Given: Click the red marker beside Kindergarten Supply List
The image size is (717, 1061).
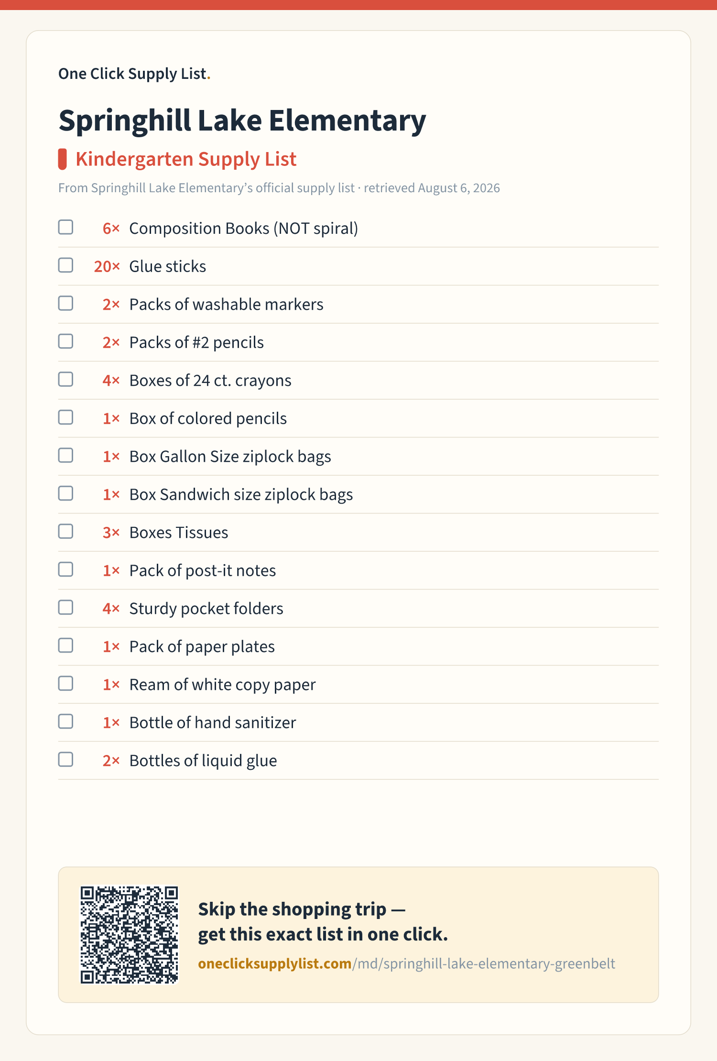Looking at the screenshot, I should [63, 159].
